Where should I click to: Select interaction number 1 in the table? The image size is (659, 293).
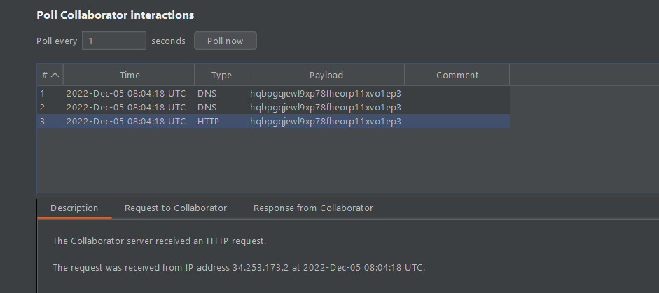click(43, 93)
